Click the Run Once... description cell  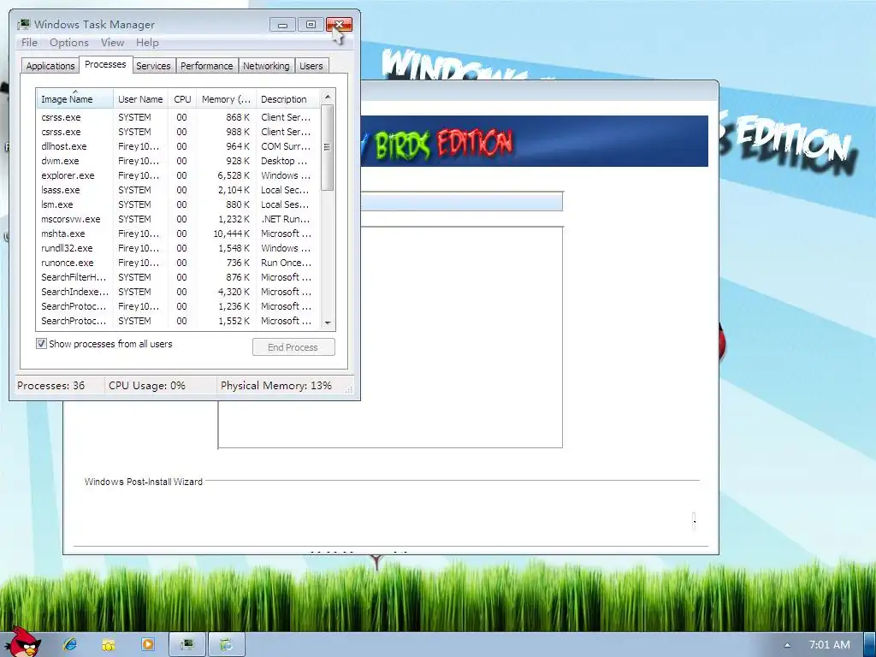point(286,263)
